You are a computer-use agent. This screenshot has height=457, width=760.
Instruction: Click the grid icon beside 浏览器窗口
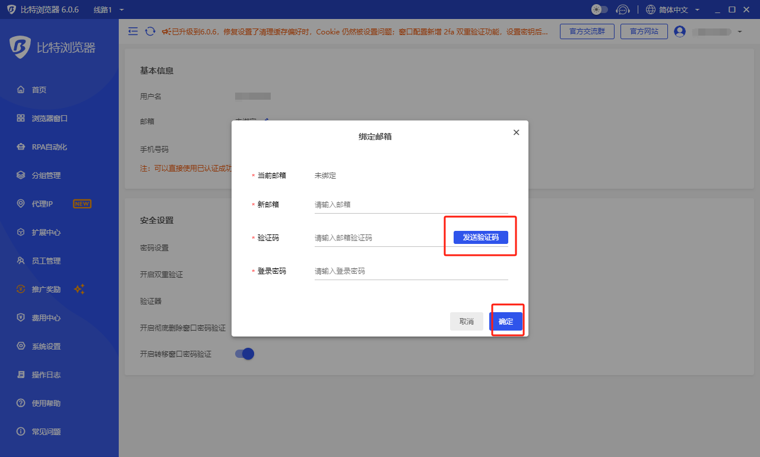pos(21,118)
